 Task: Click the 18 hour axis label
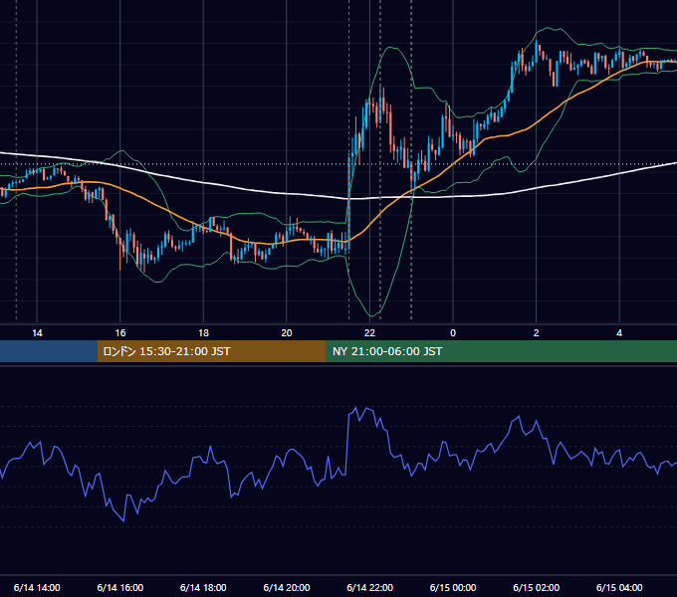pos(203,333)
